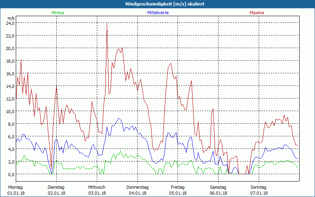Image resolution: width=315 pixels, height=197 pixels.
Task: Click the 14,0 y-axis value
Action: pos(11,86)
